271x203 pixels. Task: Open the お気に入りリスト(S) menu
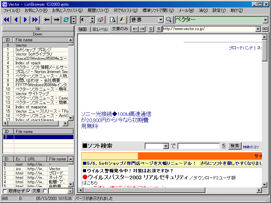(67, 10)
